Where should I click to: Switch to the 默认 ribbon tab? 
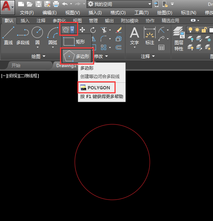pos(9,21)
